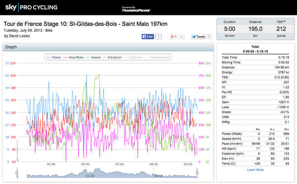Viewport: 297px width, 184px height.
Task: Click the right range slider handle
Action: [197, 173]
